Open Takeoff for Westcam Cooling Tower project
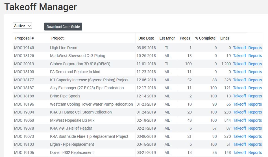The image size is (268, 157). point(239,104)
